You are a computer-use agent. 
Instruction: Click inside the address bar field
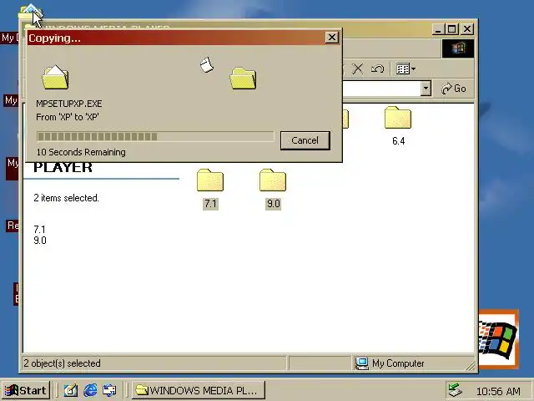380,89
